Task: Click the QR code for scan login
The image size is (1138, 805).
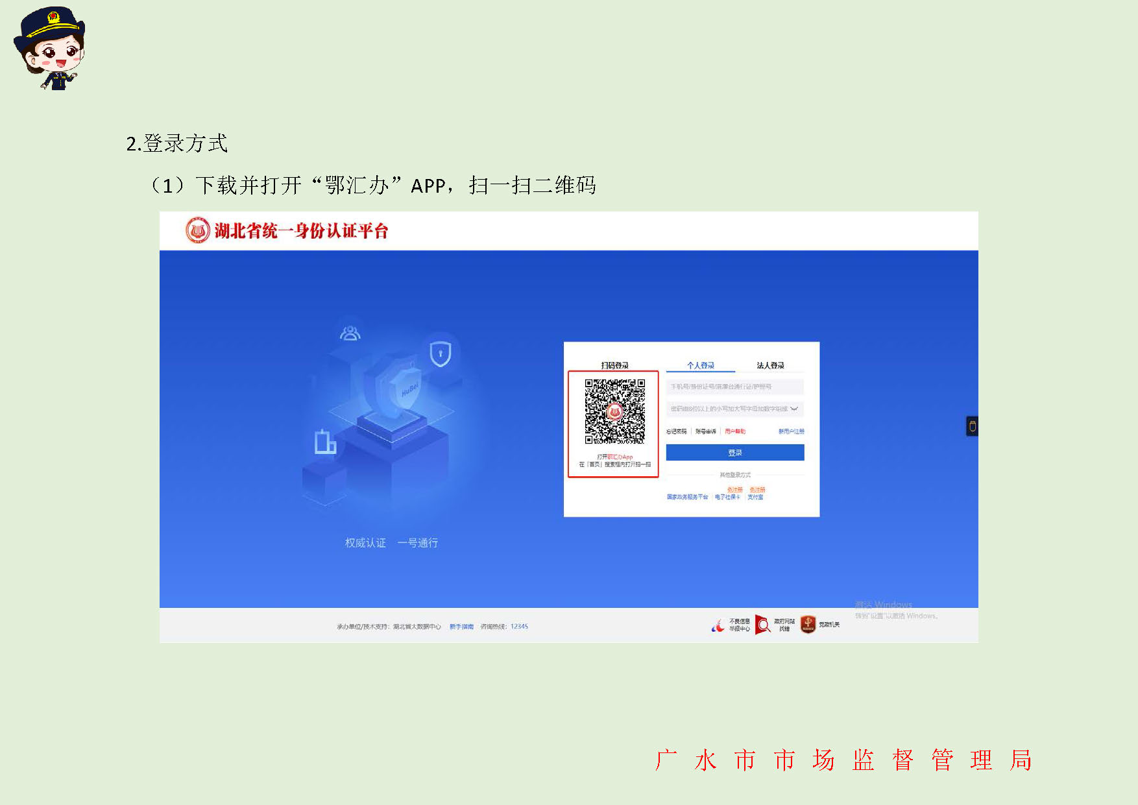Action: click(614, 411)
